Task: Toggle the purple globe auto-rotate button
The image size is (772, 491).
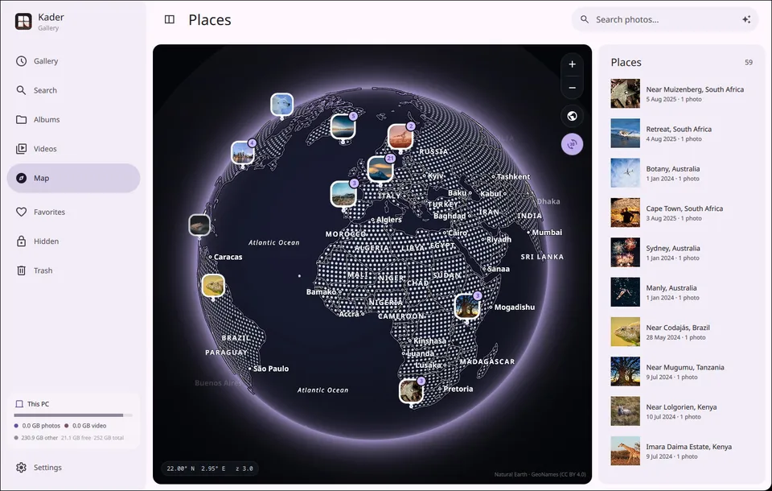Action: pos(572,144)
